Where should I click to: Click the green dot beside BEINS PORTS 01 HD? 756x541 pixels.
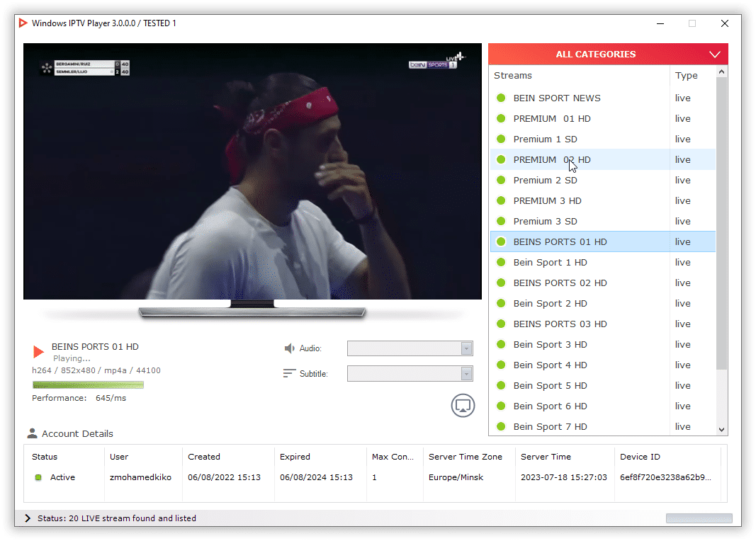(501, 242)
